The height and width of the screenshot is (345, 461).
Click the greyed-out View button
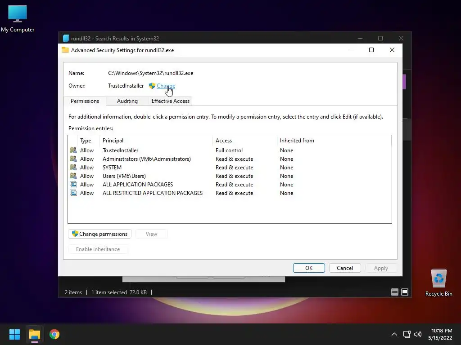pos(151,234)
